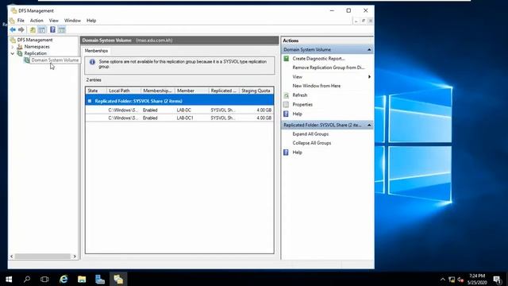Screen dimensions: 508x286
Task: Click the Namespaces node icon
Action: (x=20, y=47)
